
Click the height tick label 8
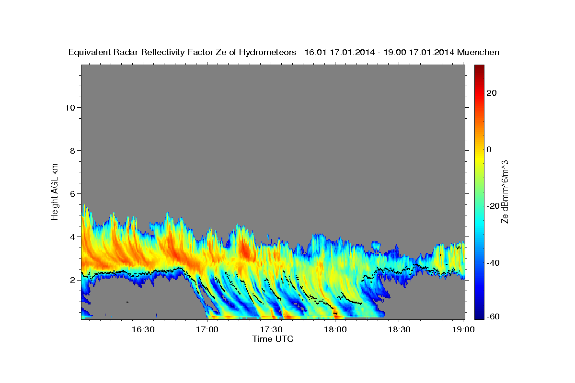coord(72,150)
